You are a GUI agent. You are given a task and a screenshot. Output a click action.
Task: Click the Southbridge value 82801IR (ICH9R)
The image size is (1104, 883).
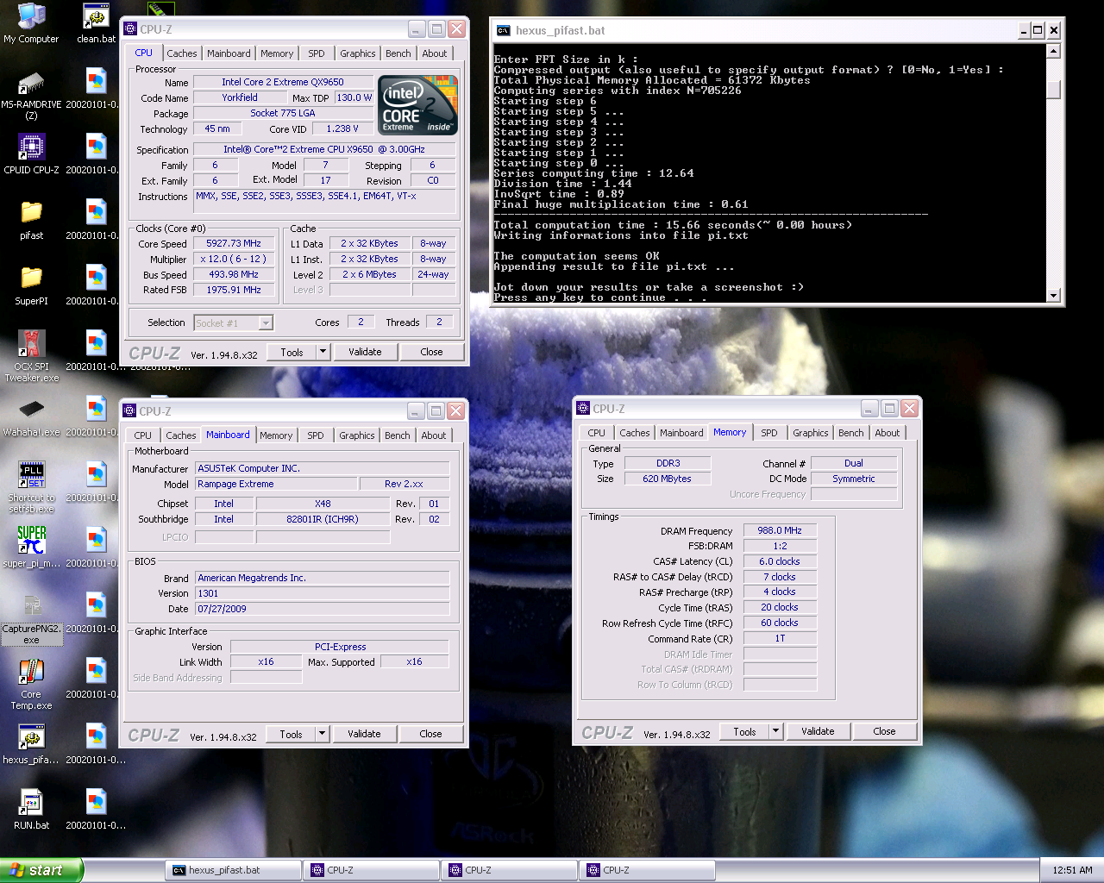pyautogui.click(x=323, y=519)
